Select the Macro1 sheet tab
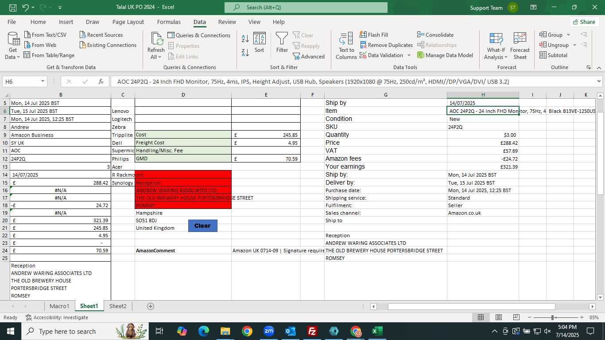The image size is (605, 340). [x=59, y=306]
